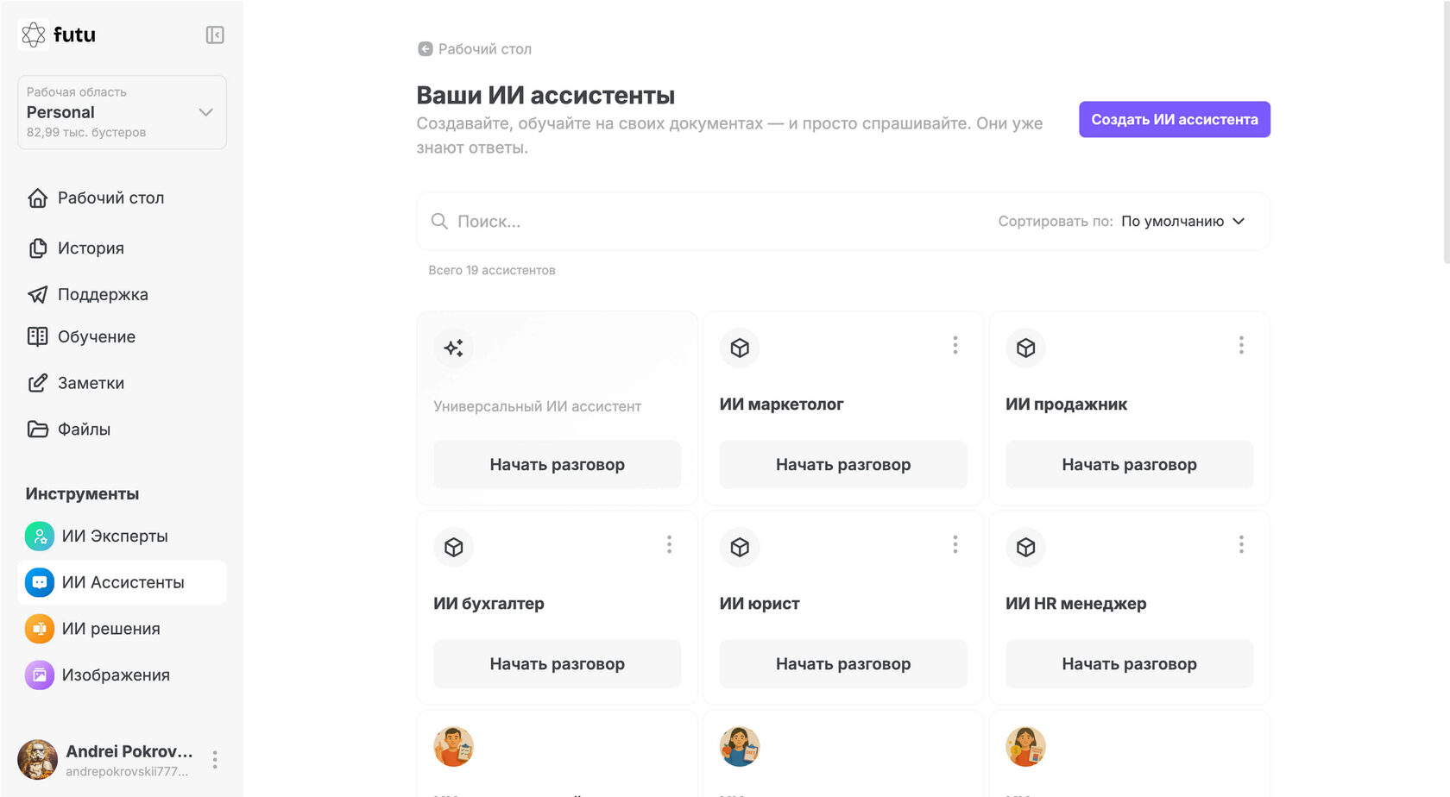The image size is (1450, 797).
Task: Start conversation with Универсальный ИИ ассистент
Action: (557, 465)
